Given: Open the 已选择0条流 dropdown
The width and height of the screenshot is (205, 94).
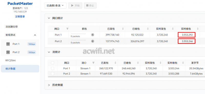Looking at the screenshot, I should coord(55,6).
